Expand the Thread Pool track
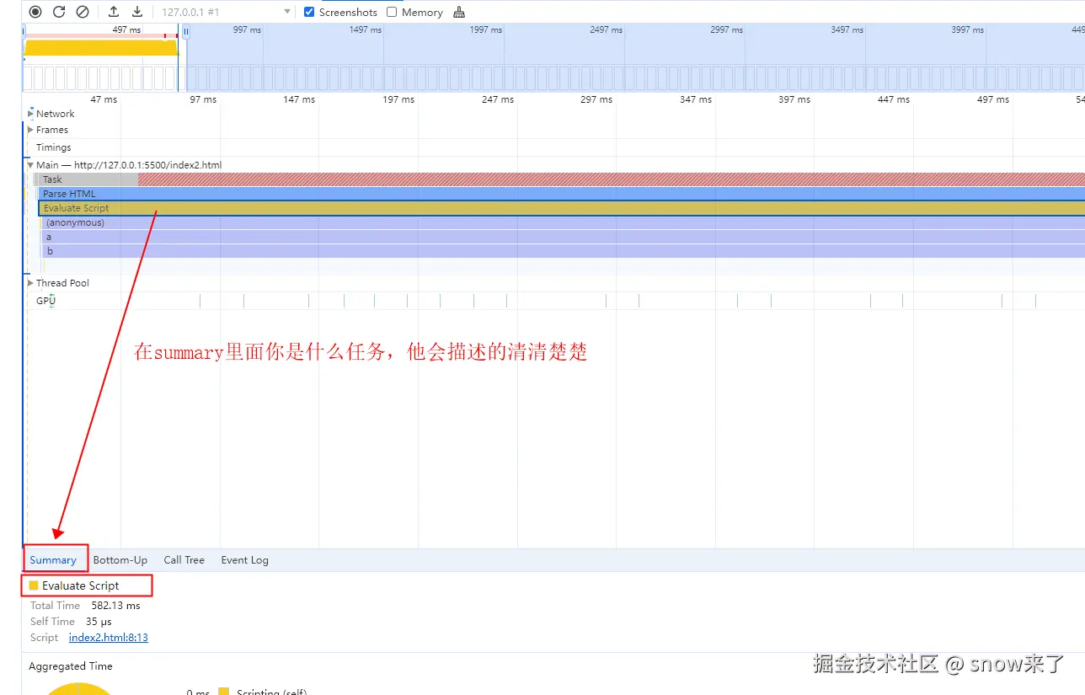1085x695 pixels. [x=31, y=283]
